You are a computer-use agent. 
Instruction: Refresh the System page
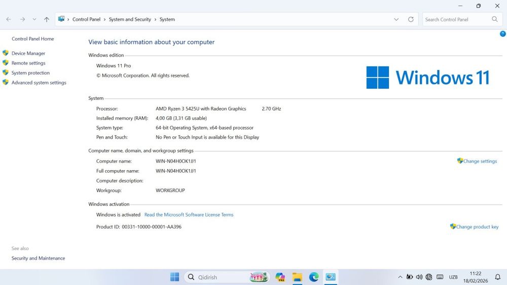411,19
